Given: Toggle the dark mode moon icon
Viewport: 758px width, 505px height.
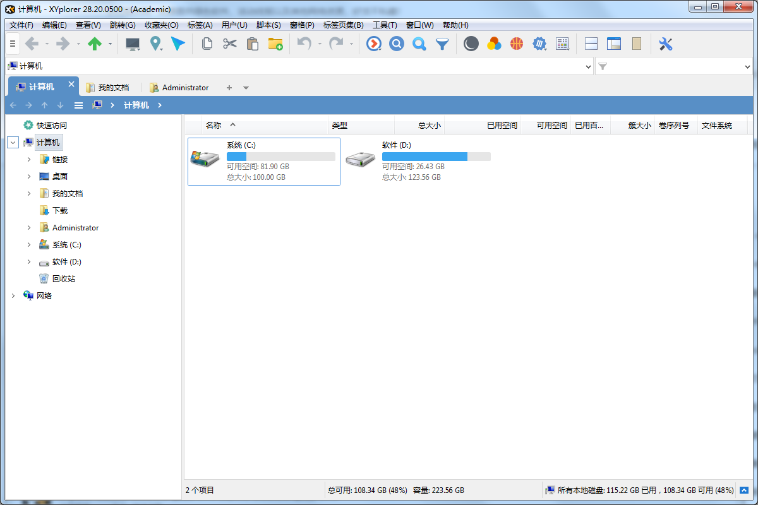Looking at the screenshot, I should 471,44.
